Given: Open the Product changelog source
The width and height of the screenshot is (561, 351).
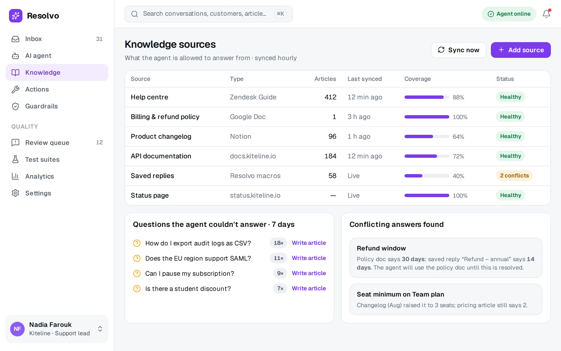Looking at the screenshot, I should [x=338, y=136].
